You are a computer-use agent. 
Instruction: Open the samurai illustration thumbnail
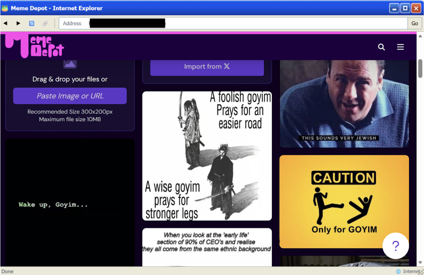207,156
